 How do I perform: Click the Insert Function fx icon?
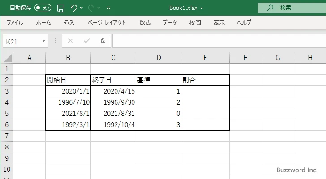[x=102, y=41]
